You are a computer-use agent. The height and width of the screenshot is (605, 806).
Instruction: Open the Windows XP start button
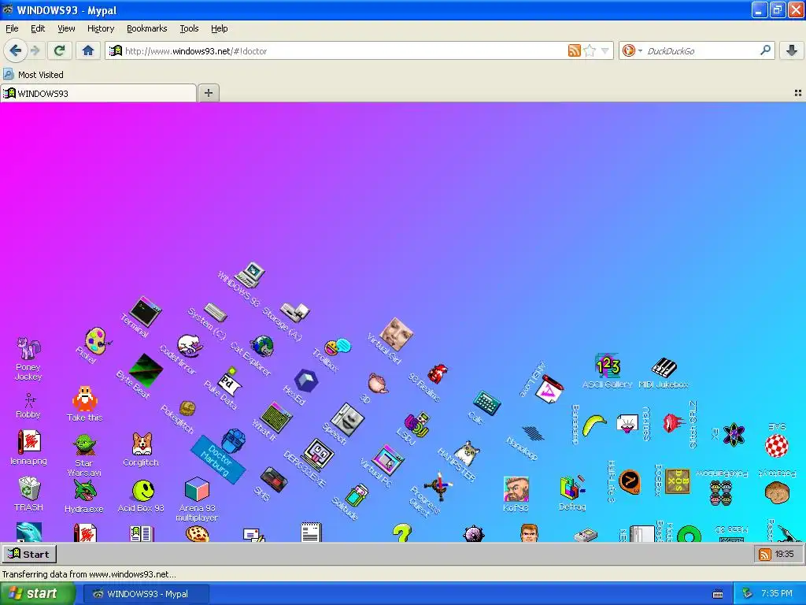[37, 594]
